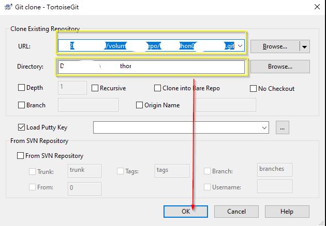Click the TortoiseGit turtle icon in title bar

(8, 7)
